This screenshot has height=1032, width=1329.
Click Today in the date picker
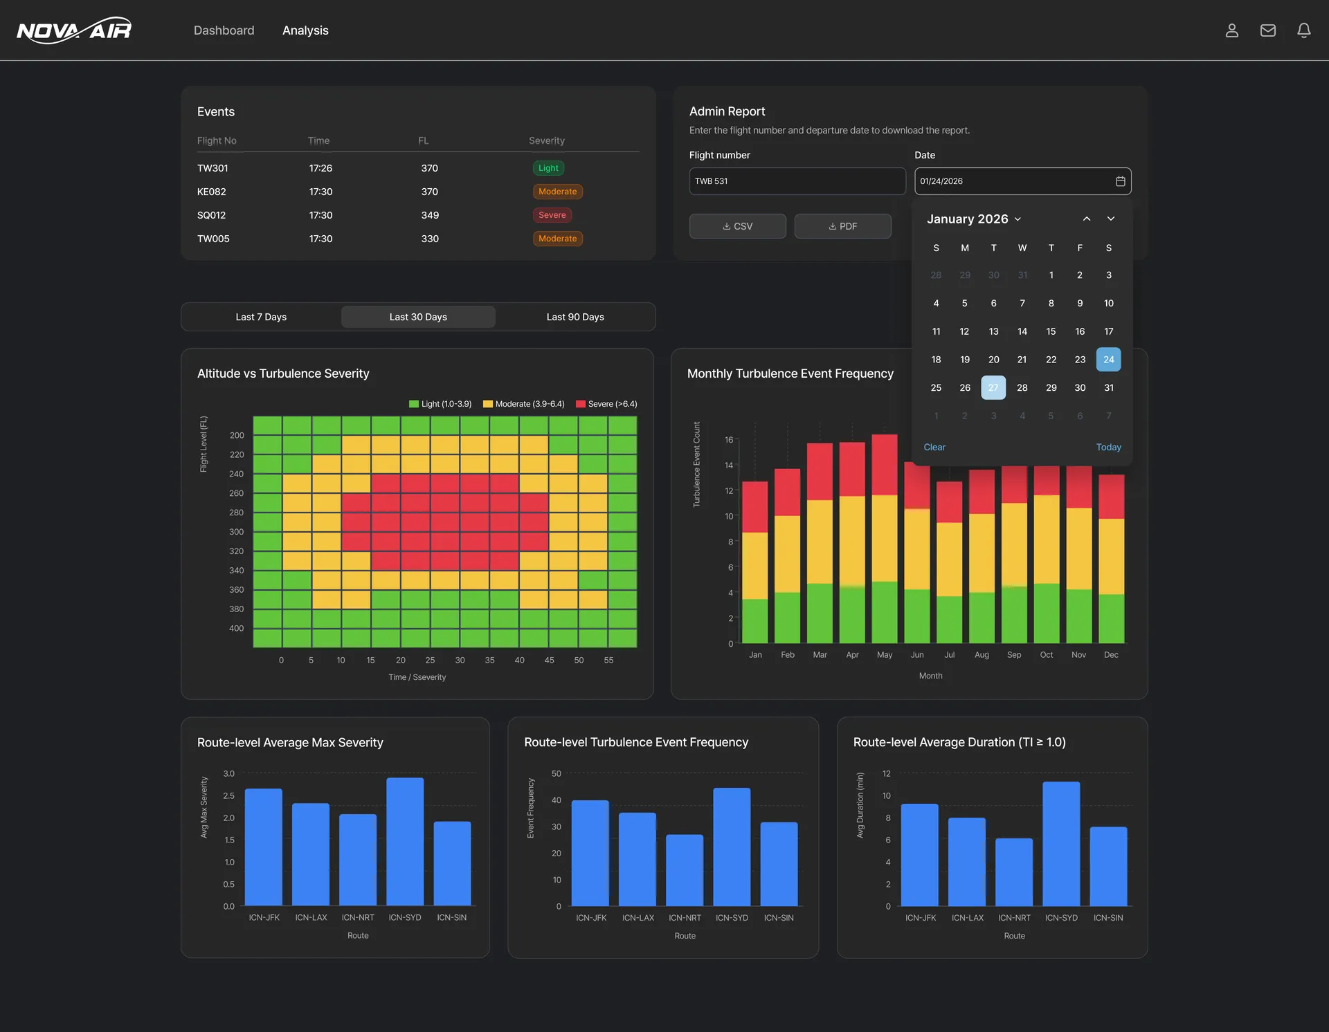(1108, 448)
